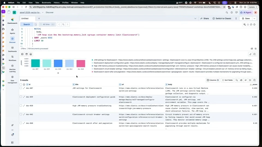Click the teal doc-007 bar in chart
The height and width of the screenshot is (147, 262).
click(35, 63)
